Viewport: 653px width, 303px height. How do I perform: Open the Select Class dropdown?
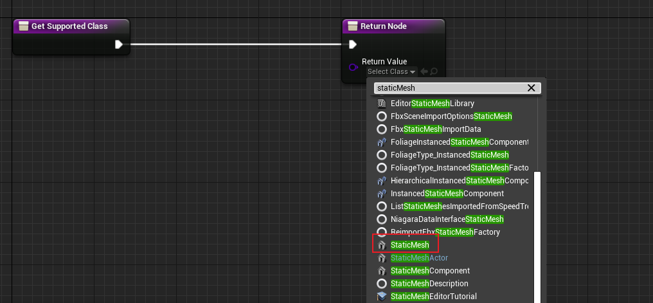point(391,71)
